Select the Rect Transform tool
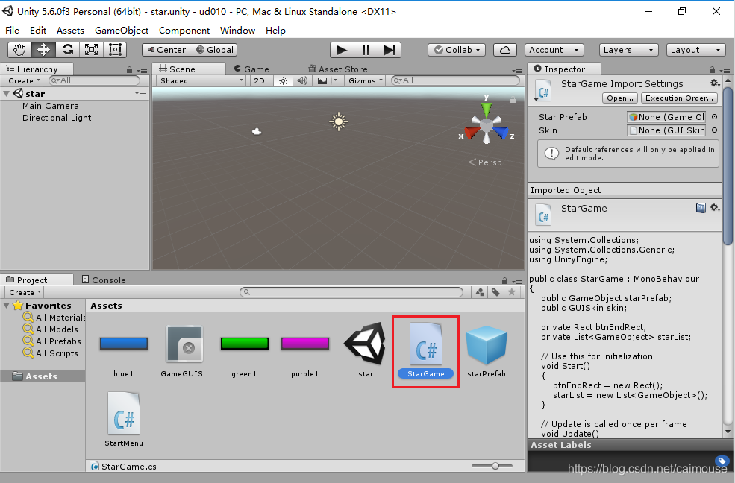Screen dimensions: 735x483 tap(116, 50)
